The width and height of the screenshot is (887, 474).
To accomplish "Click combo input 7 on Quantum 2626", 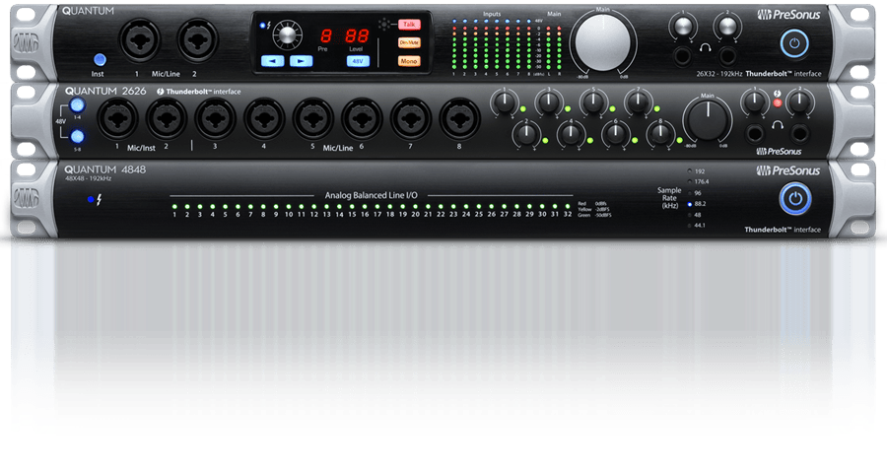I will pos(411,119).
